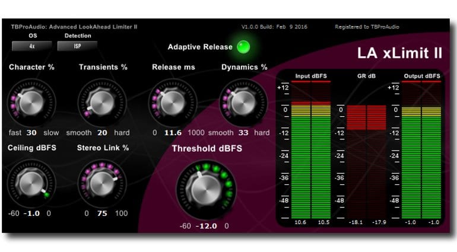Click the Character % label
The width and height of the screenshot is (457, 252).
click(x=31, y=67)
